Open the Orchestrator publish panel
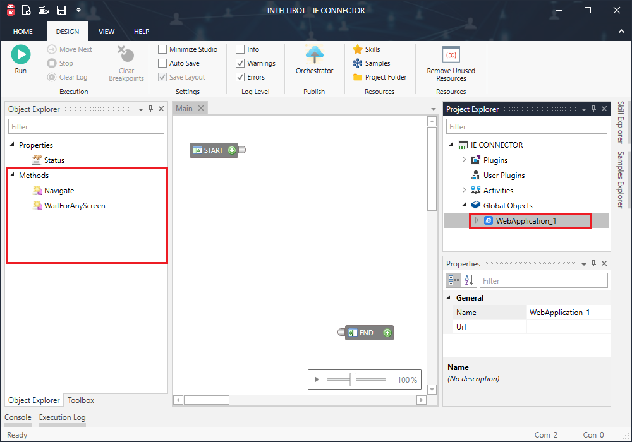The width and height of the screenshot is (632, 442). tap(314, 60)
